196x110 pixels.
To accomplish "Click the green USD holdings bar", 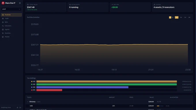I will 107,84.
